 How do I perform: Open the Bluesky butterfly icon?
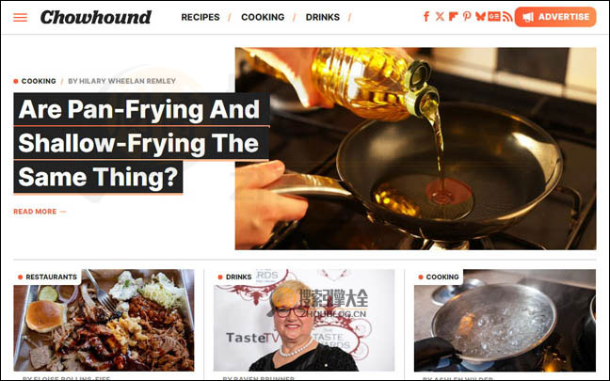480,16
